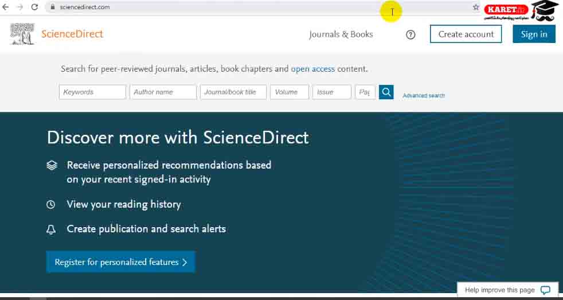This screenshot has height=300, width=563.
Task: Click the Create account button
Action: pyautogui.click(x=466, y=34)
